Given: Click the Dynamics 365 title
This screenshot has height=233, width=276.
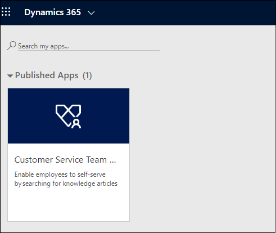Looking at the screenshot, I should pos(52,12).
